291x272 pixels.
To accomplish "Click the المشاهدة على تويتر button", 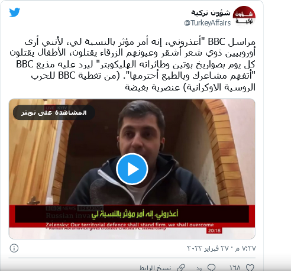I will click(x=54, y=112).
